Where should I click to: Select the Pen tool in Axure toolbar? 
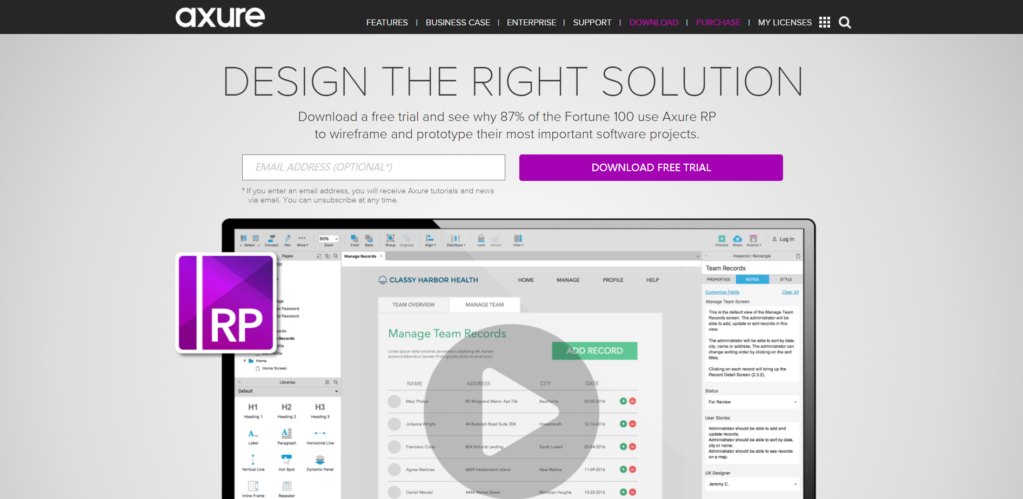click(287, 241)
